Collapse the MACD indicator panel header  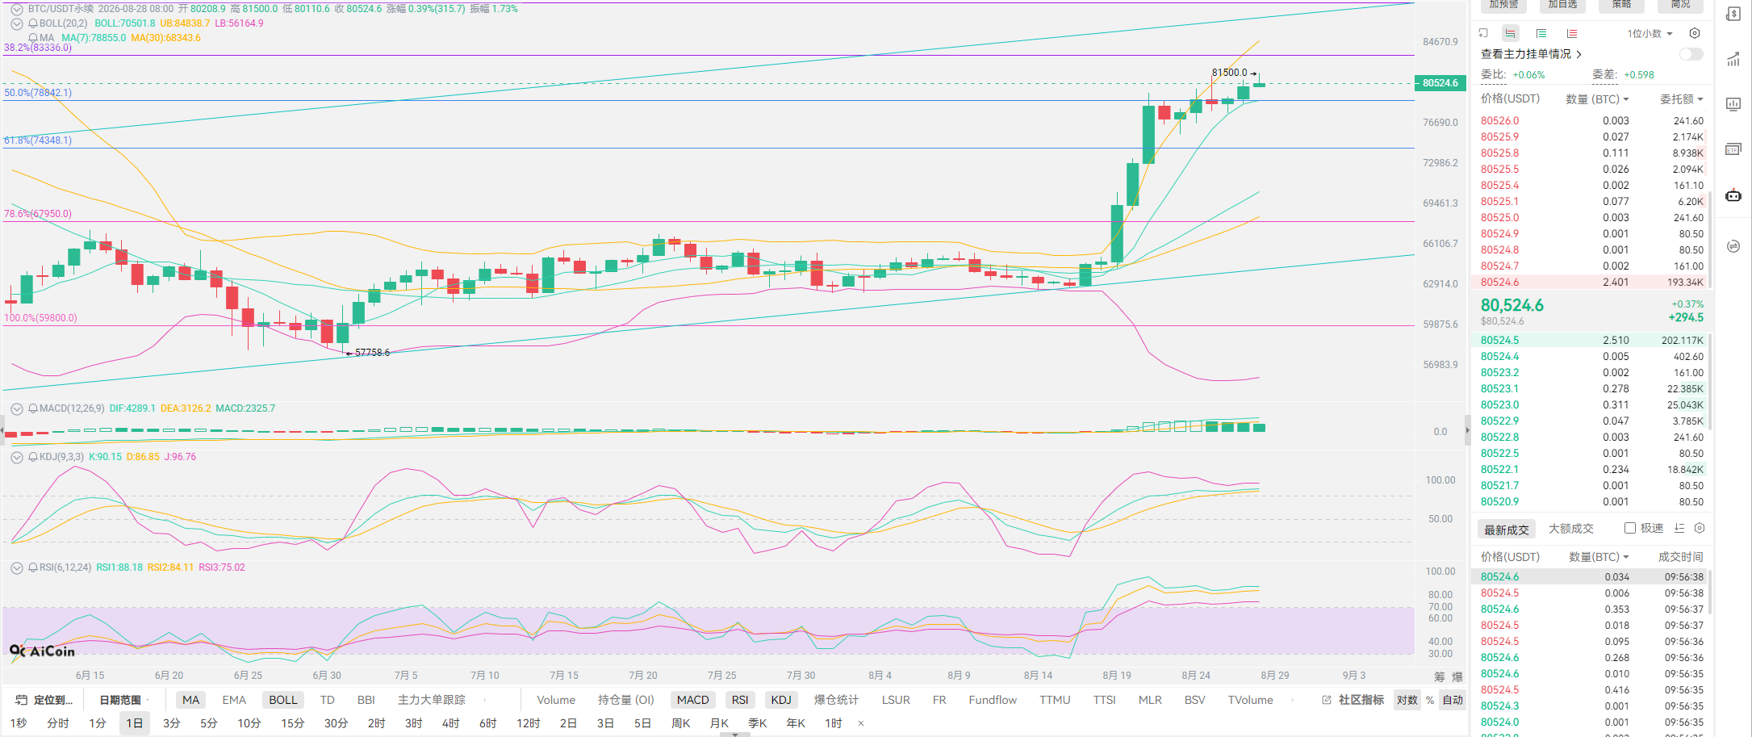pos(16,408)
